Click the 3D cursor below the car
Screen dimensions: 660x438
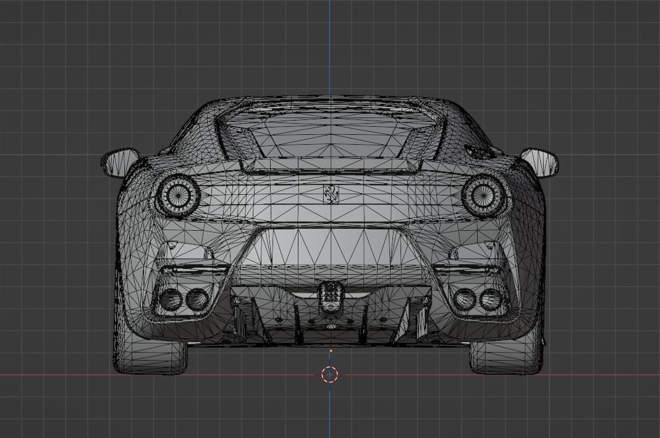(330, 374)
